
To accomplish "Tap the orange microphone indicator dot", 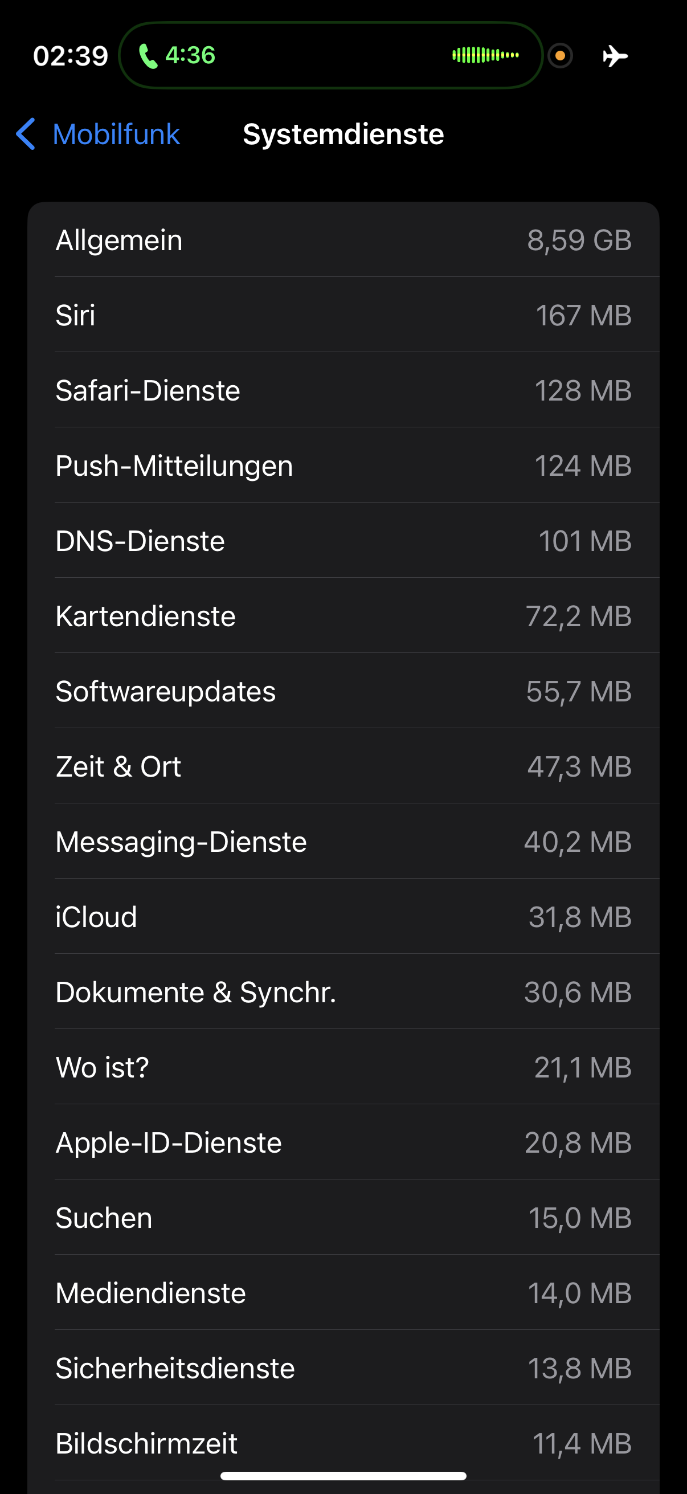I will tap(560, 56).
